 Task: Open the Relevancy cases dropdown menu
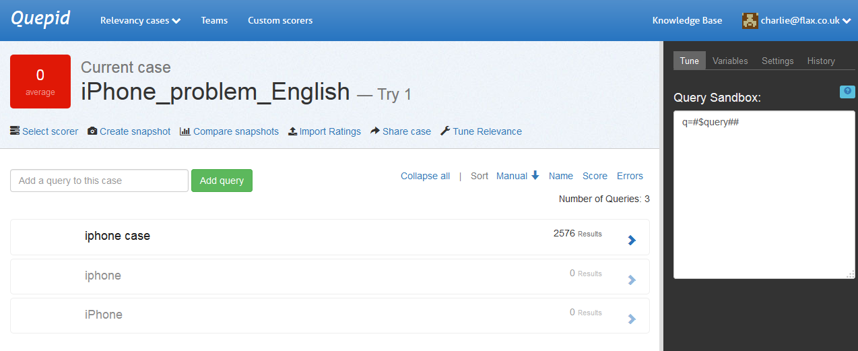point(140,20)
